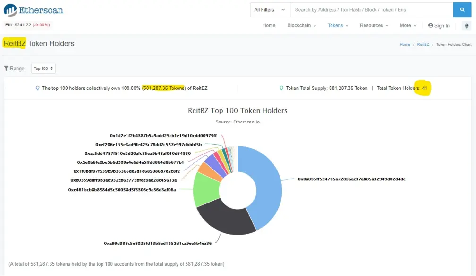
Task: Click the address label 0xef206e155e3ad9fe425c78dd7c557e997dbbbf5b
Action: pos(148,145)
